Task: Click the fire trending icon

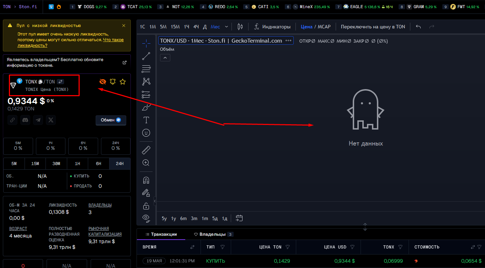Action: click(x=59, y=7)
